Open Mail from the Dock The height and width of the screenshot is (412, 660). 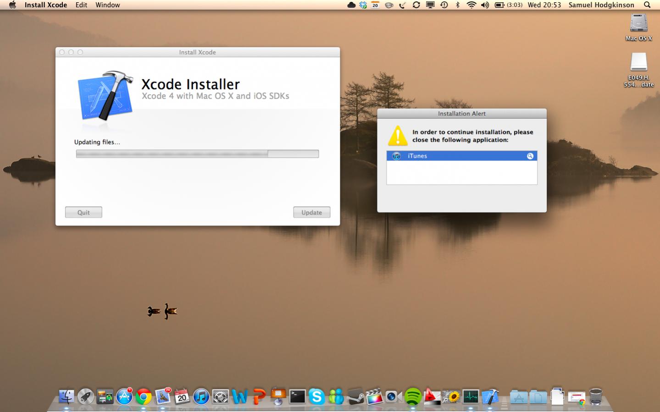[163, 396]
